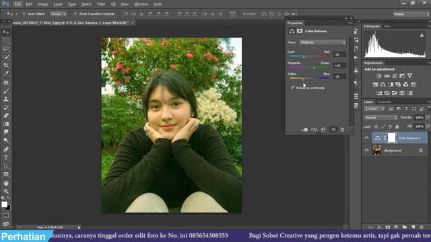
Task: Select the Background layer name
Action: point(393,151)
